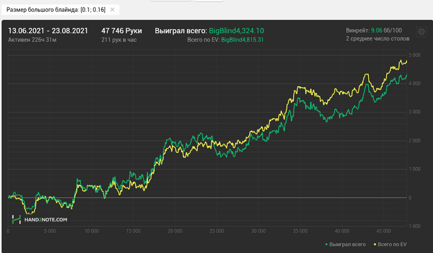This screenshot has height=253, width=433.
Task: Click the yellow legend dot for EV
Action: [x=375, y=244]
